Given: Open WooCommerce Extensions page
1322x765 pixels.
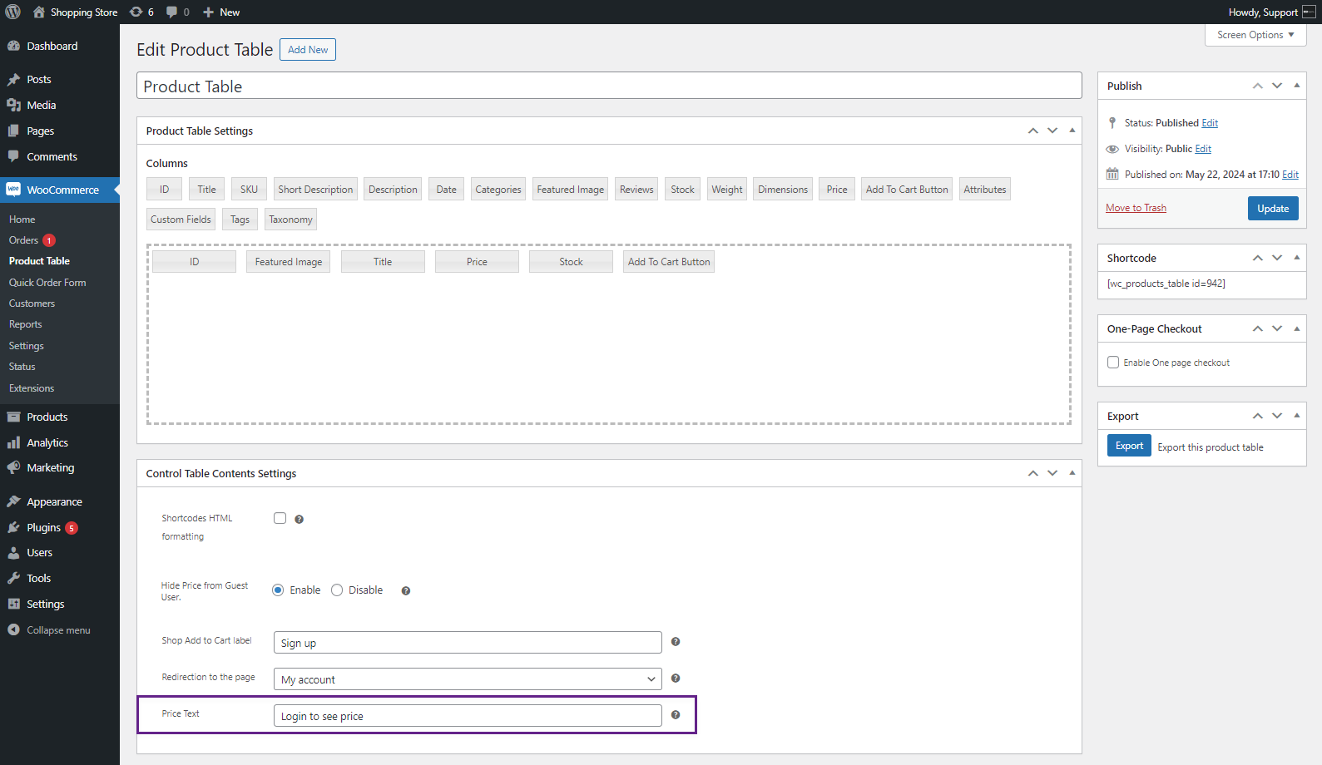Looking at the screenshot, I should 32,388.
